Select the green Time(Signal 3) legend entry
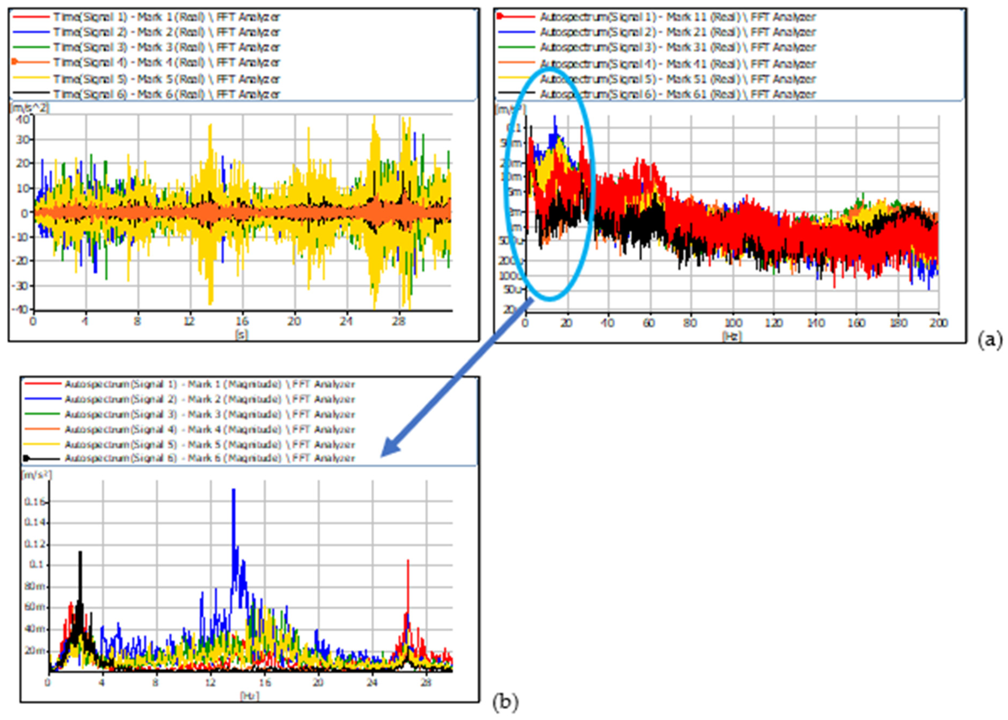This screenshot has width=1008, height=720. (x=166, y=47)
